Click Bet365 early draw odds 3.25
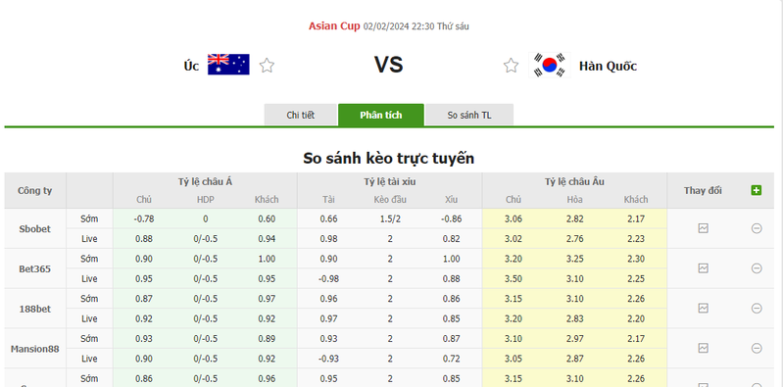The width and height of the screenshot is (783, 387). (x=575, y=259)
